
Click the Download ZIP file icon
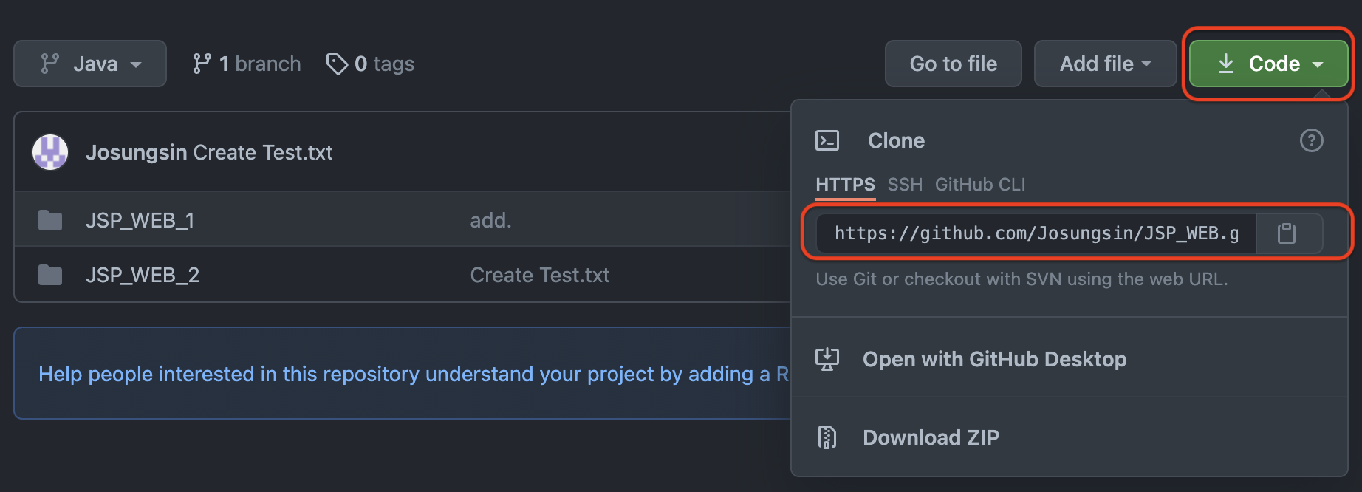[827, 437]
